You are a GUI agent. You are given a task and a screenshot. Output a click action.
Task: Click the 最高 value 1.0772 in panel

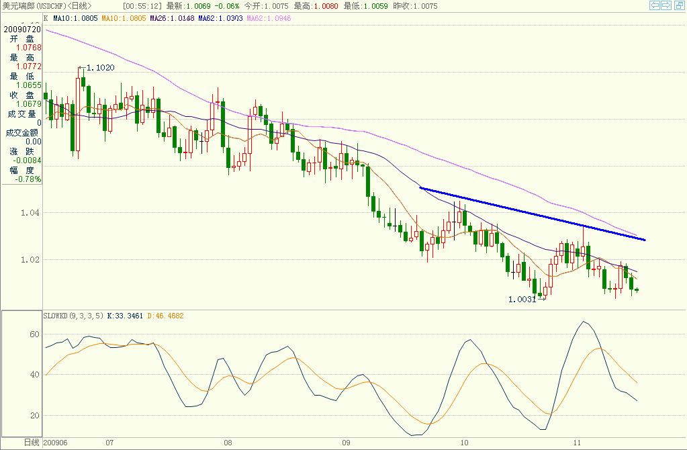[29, 66]
